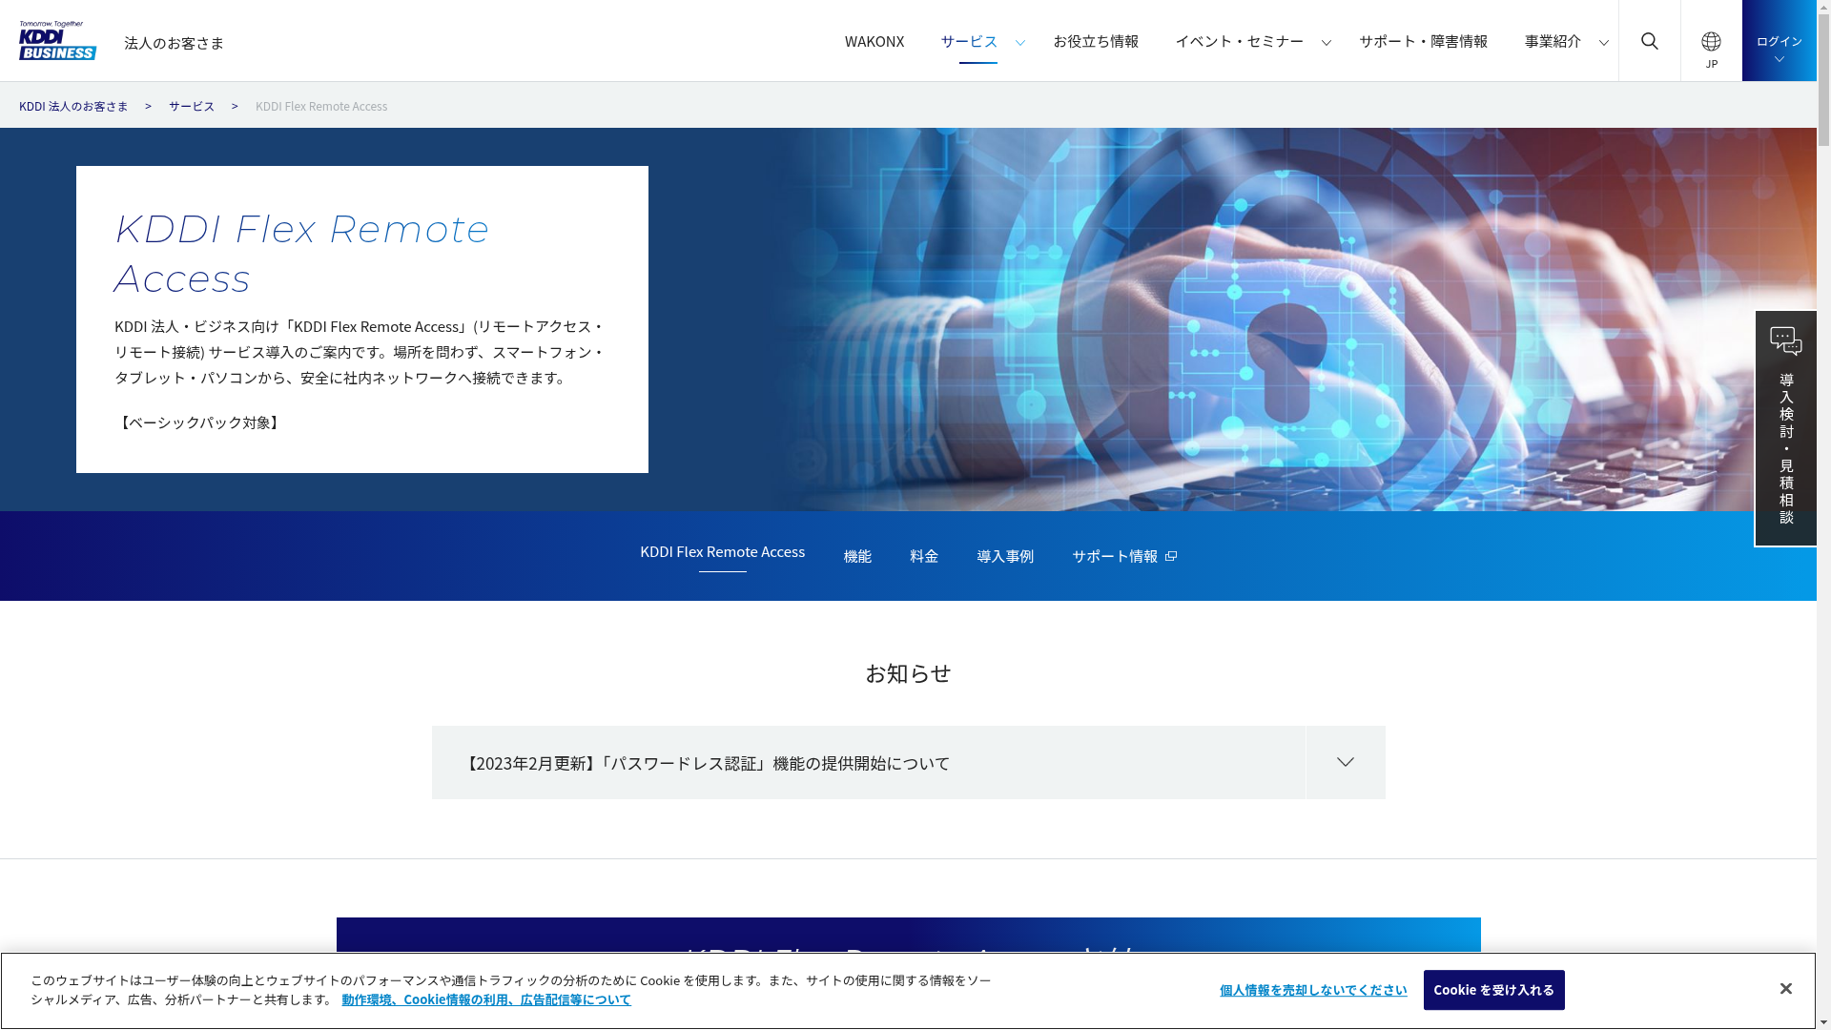Image resolution: width=1831 pixels, height=1030 pixels.
Task: Open the WAKONX menu item
Action: [x=874, y=40]
